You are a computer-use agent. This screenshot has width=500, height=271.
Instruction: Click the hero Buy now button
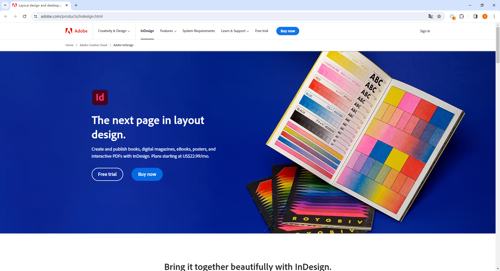click(147, 174)
